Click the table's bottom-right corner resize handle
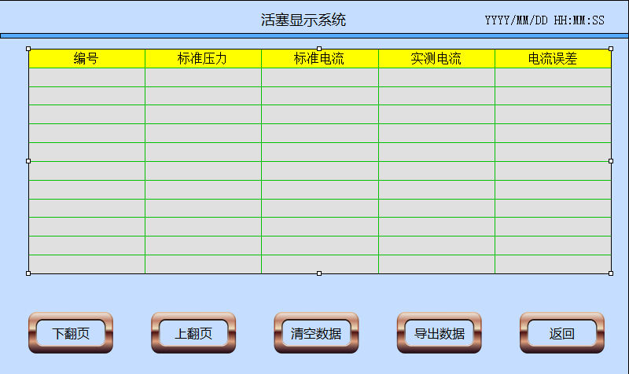629x374 pixels. 611,273
